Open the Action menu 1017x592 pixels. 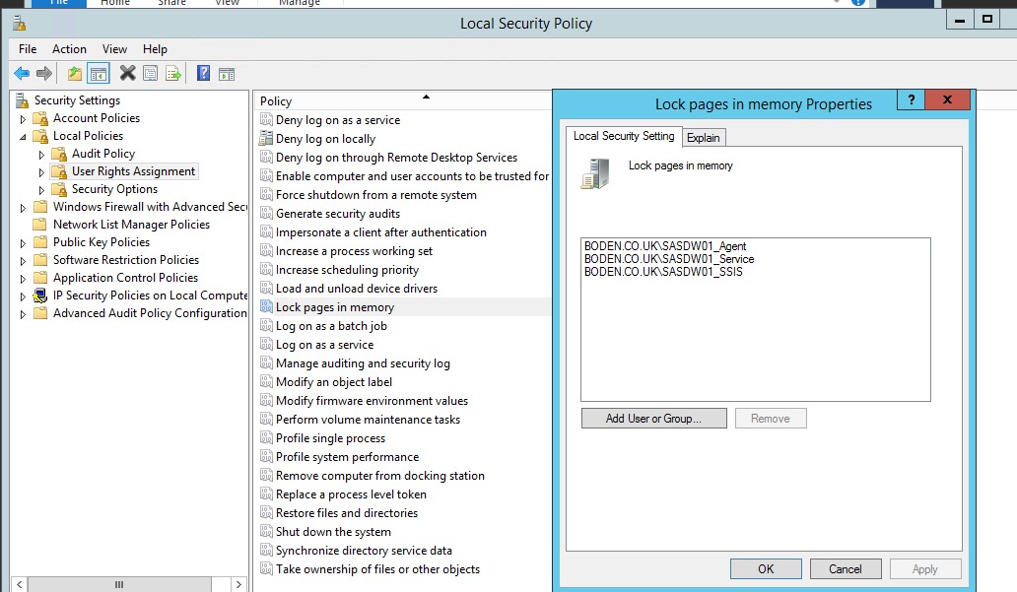point(69,49)
